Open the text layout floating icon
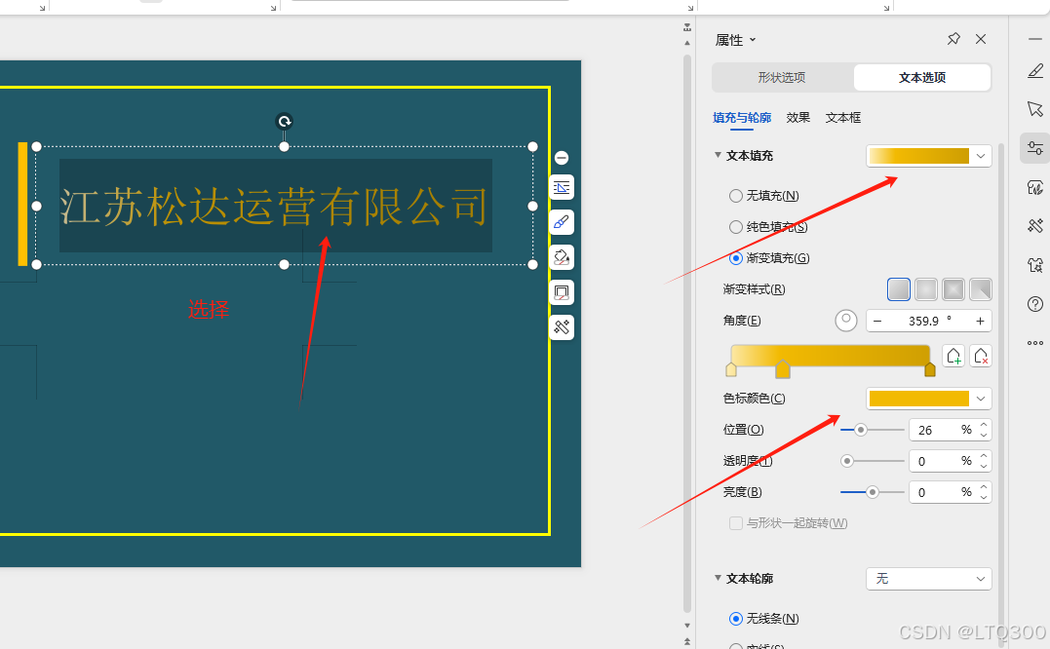Screen dimensions: 1050x649 [562, 187]
